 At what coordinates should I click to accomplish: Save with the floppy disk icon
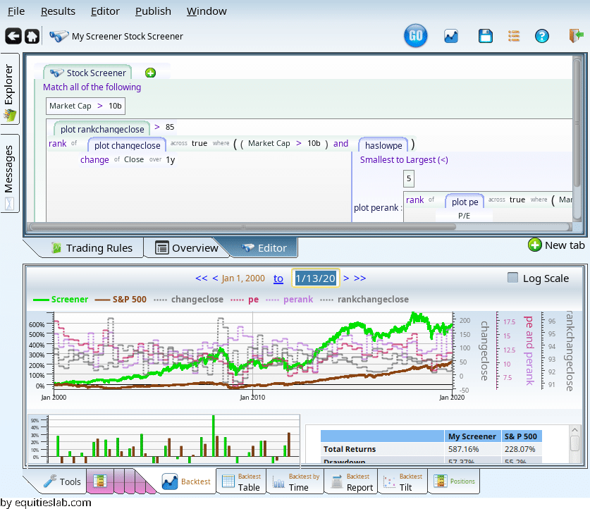(x=486, y=36)
